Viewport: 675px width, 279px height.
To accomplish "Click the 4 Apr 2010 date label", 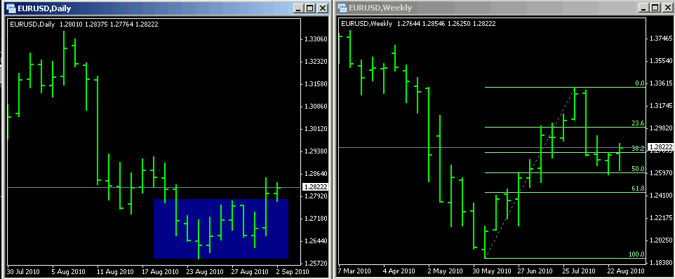I will pos(400,271).
